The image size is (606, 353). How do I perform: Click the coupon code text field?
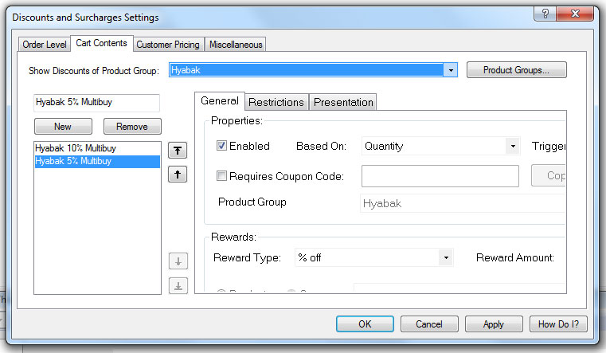click(440, 176)
